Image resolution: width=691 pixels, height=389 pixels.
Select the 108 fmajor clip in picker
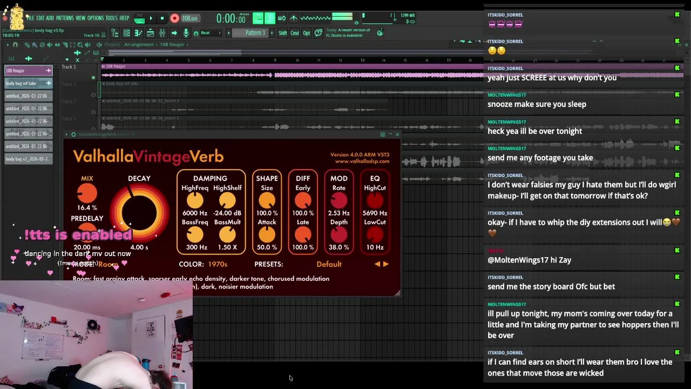(29, 71)
